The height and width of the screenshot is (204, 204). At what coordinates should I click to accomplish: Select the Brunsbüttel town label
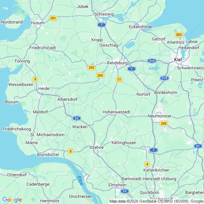point(48,155)
